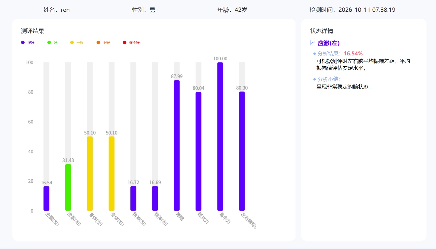Toggle the 一般 yellow legend item
436x249 pixels.
click(77, 42)
